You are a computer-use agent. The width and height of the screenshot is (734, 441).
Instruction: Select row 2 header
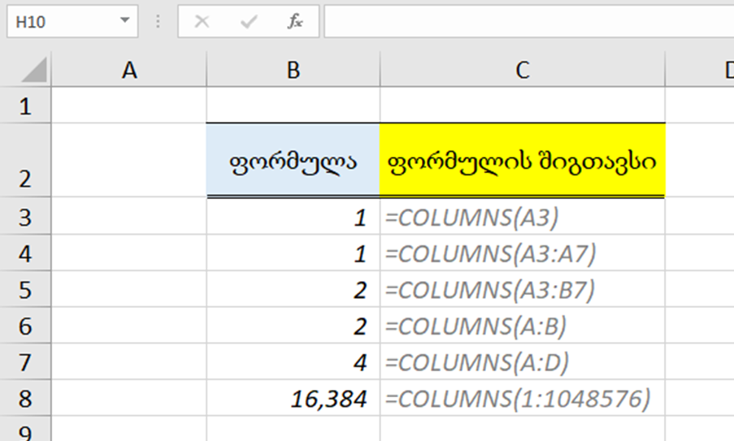[25, 161]
